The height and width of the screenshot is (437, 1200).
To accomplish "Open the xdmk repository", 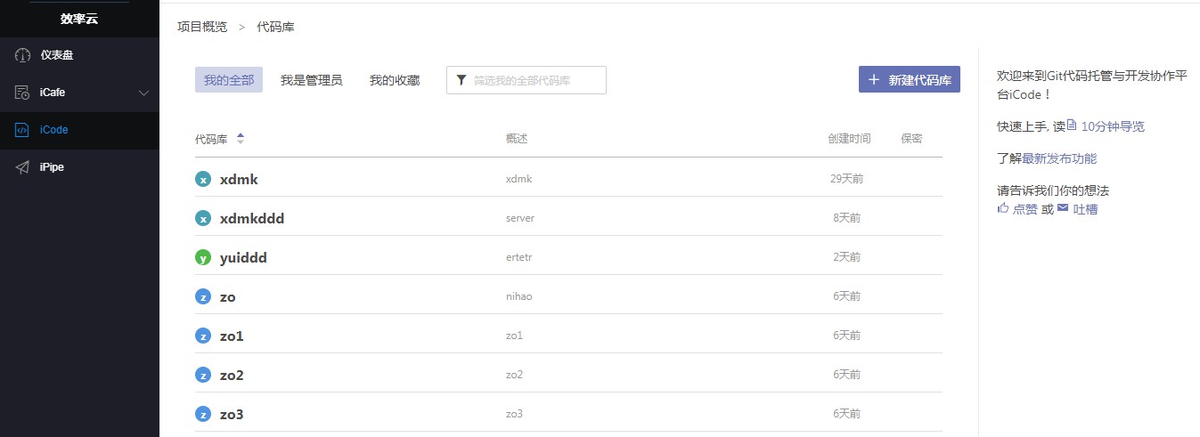I will tap(239, 179).
